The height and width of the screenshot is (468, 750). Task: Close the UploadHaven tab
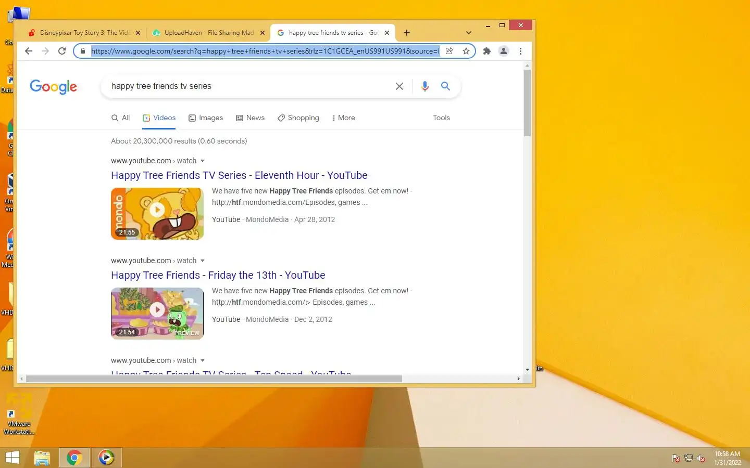pyautogui.click(x=262, y=33)
